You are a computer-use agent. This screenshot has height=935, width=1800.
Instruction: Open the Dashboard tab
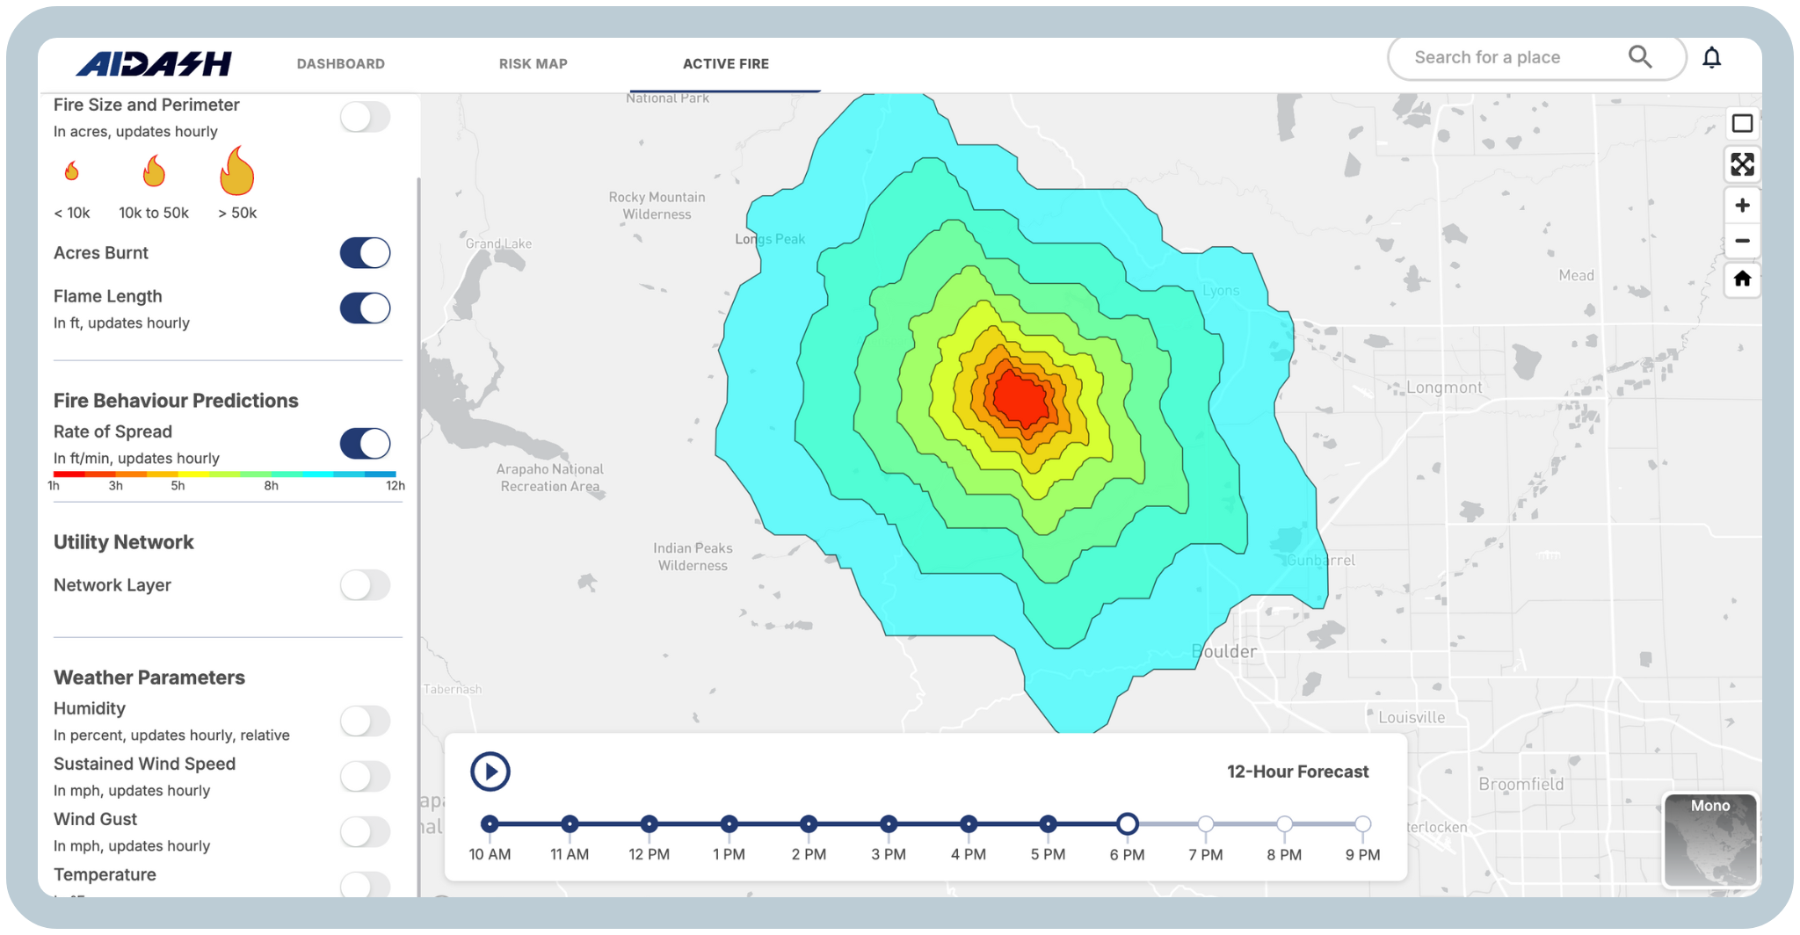pyautogui.click(x=341, y=64)
